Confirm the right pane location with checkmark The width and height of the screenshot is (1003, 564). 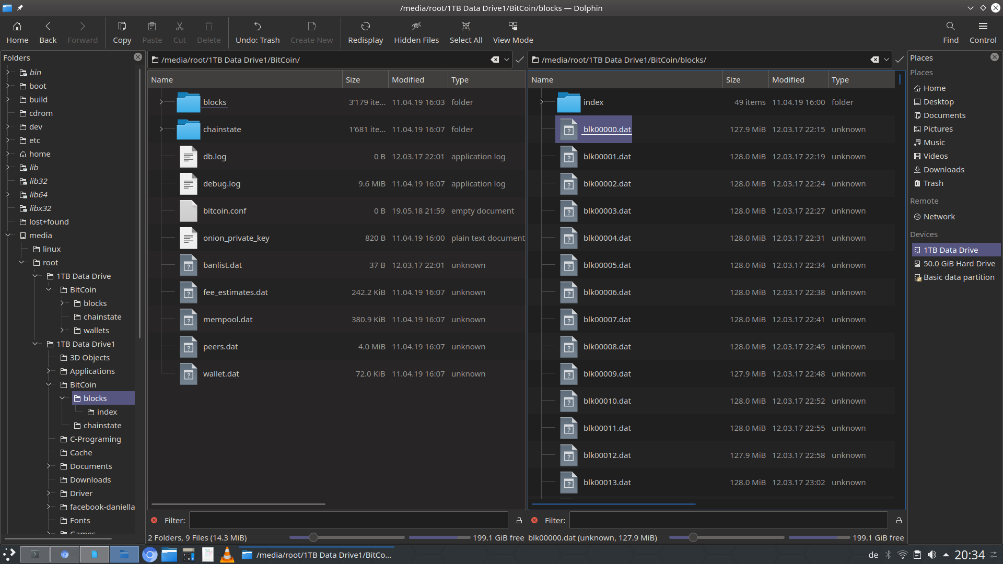coord(900,60)
